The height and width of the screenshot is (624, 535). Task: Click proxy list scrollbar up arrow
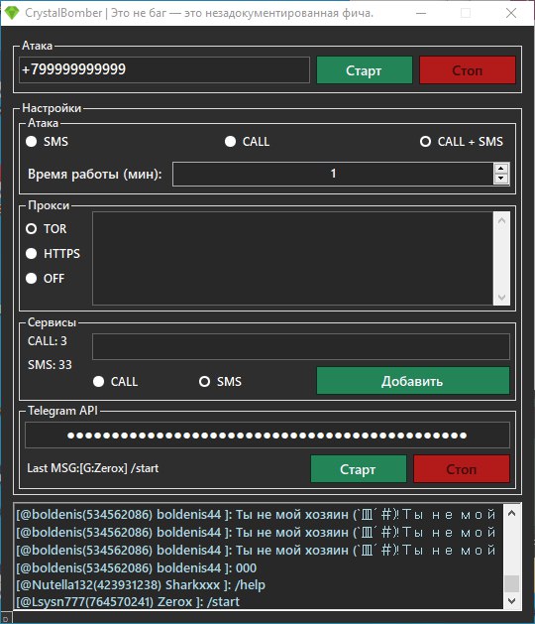[501, 220]
